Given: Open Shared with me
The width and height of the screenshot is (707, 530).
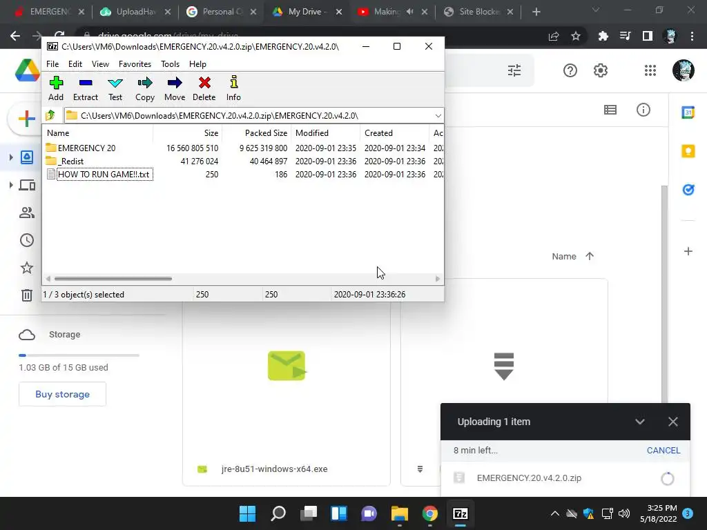Looking at the screenshot, I should [27, 213].
